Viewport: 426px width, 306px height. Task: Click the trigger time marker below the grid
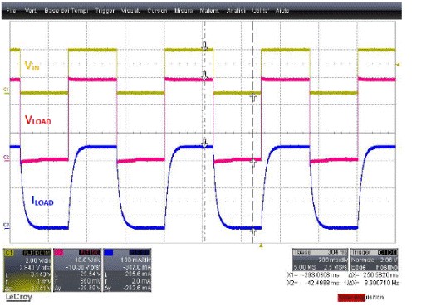coord(261,245)
